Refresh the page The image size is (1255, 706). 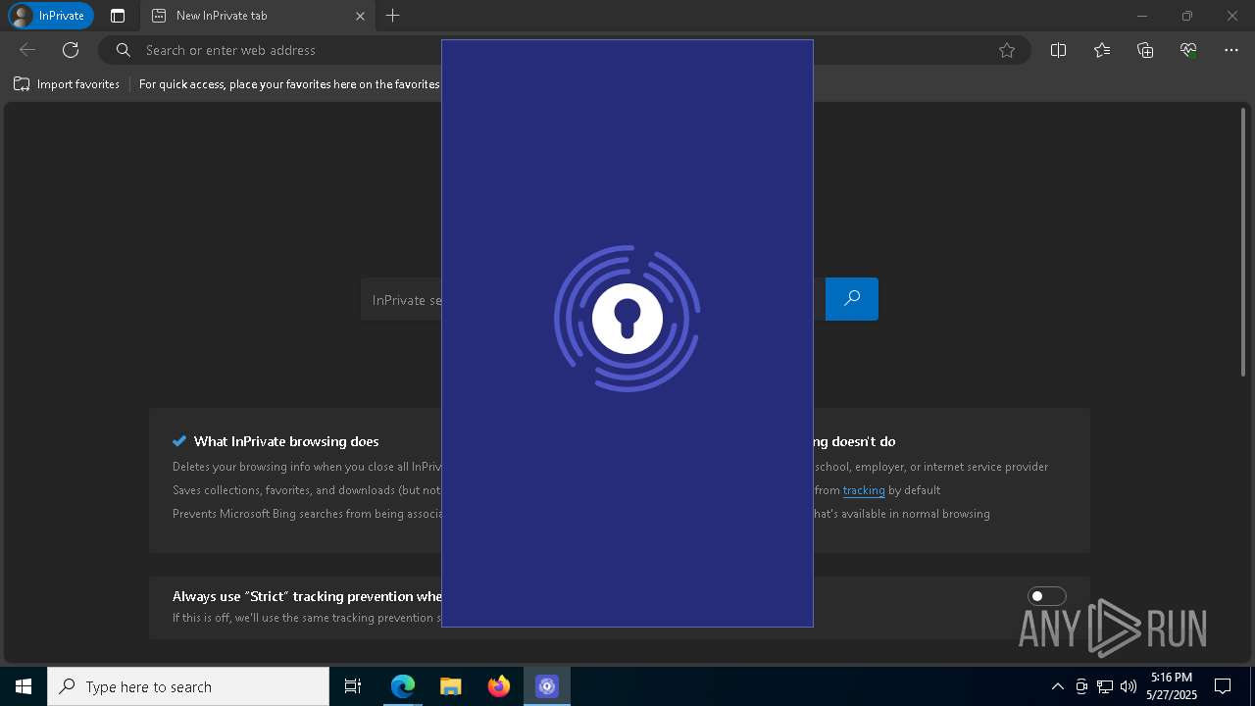click(71, 50)
